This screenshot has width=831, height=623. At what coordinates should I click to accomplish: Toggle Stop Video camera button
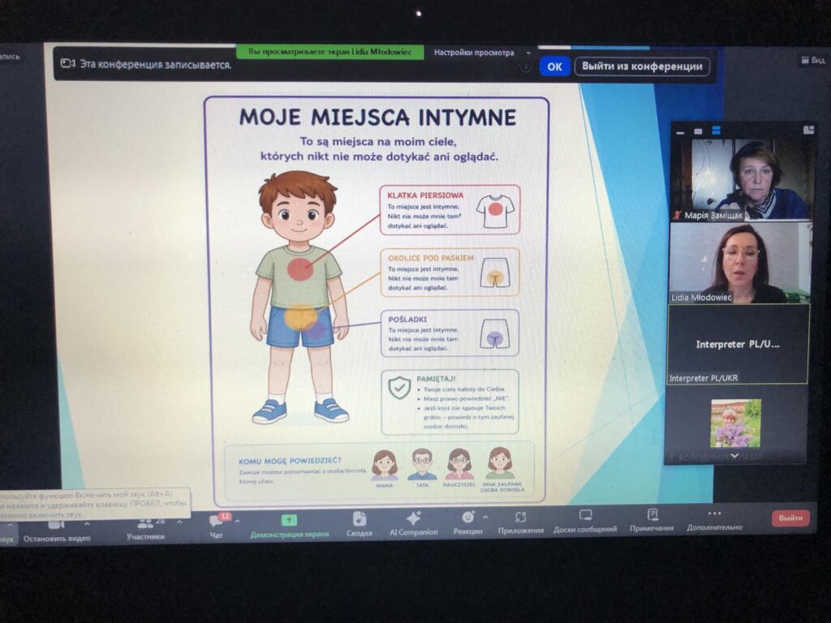coord(56,525)
